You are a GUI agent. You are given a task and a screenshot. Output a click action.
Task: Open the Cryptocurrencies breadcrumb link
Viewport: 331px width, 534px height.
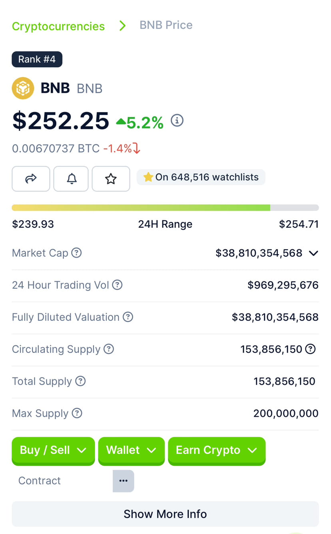click(x=58, y=26)
